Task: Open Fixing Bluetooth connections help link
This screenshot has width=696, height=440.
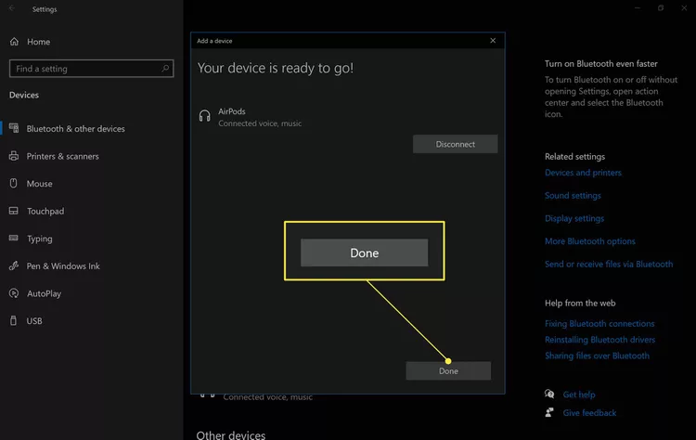Action: pyautogui.click(x=599, y=324)
